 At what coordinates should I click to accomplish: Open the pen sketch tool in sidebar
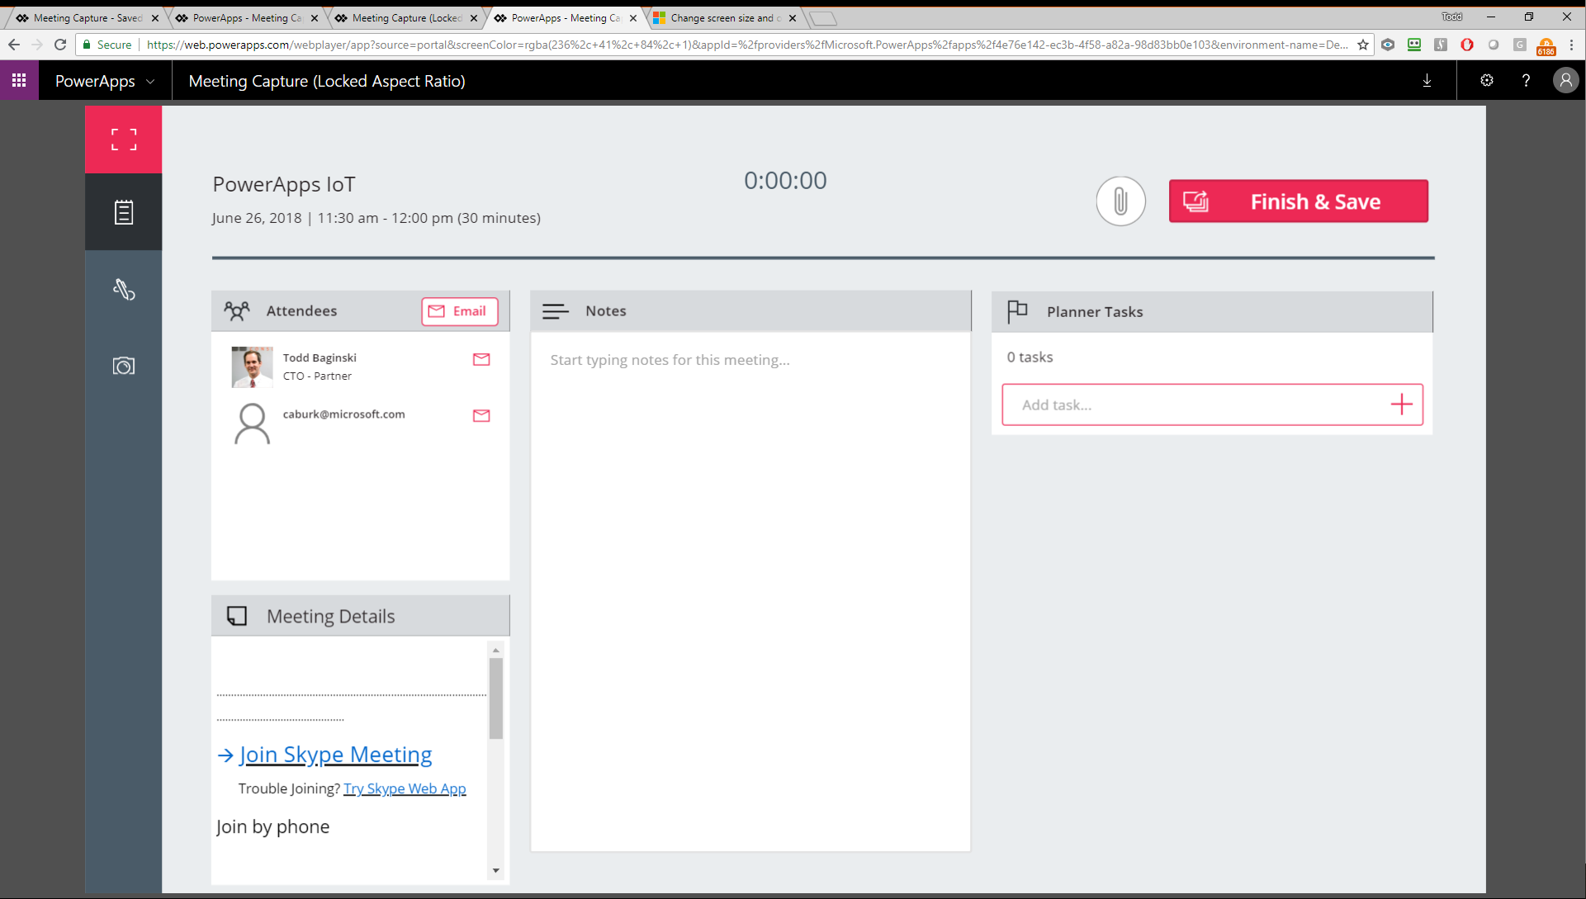pyautogui.click(x=123, y=290)
